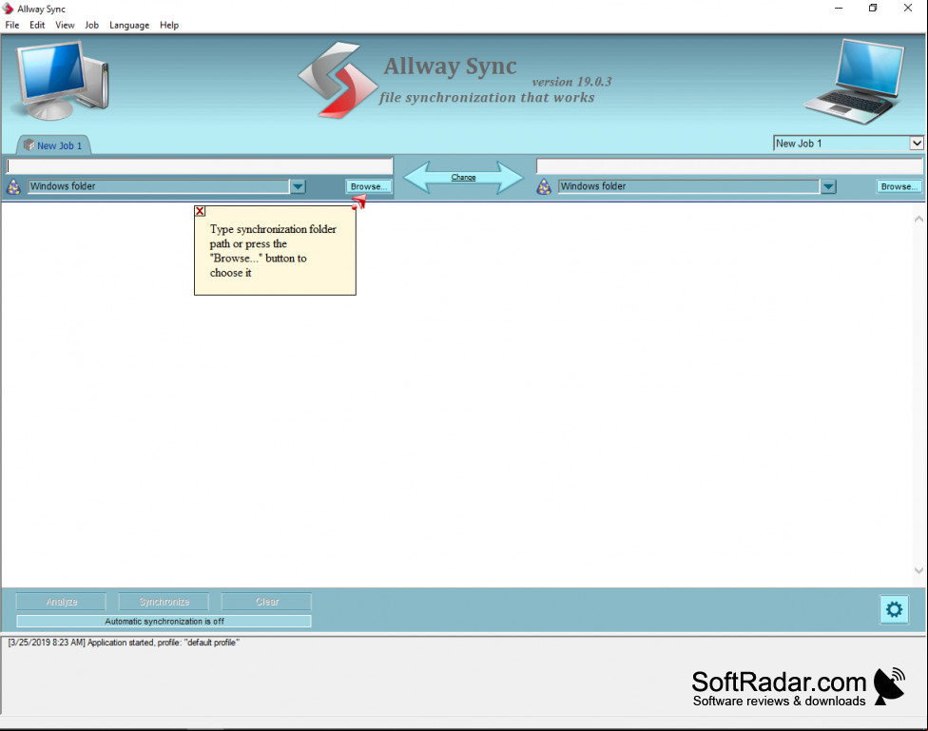
Task: Expand the left Windows folder dropdown arrow
Action: [x=298, y=186]
